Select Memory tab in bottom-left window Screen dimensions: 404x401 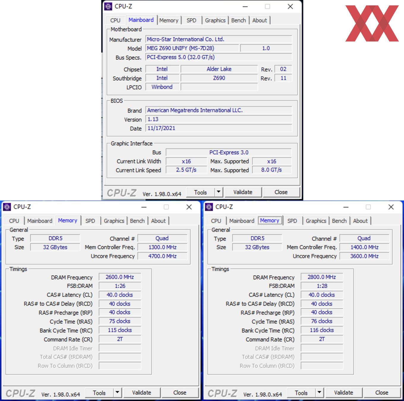click(x=67, y=220)
